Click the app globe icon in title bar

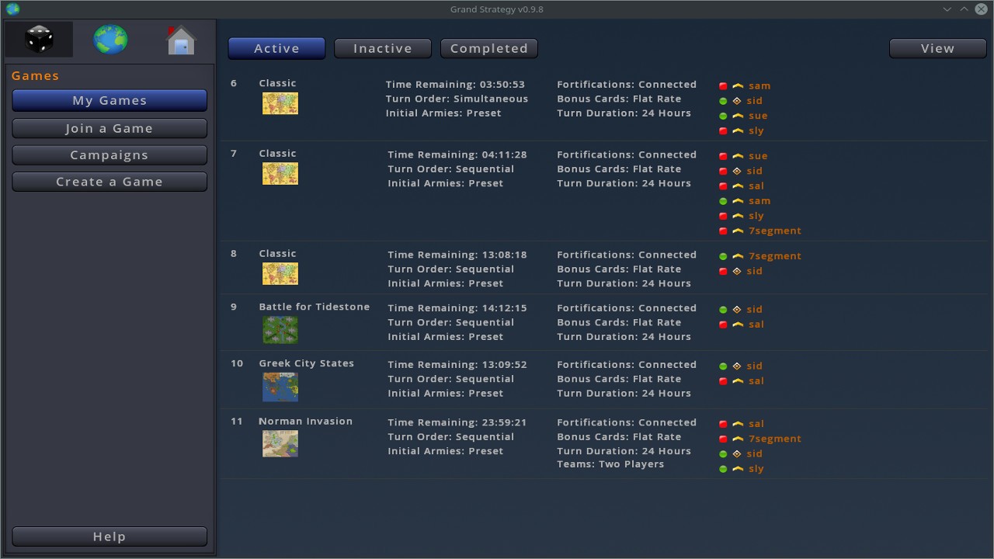12,9
